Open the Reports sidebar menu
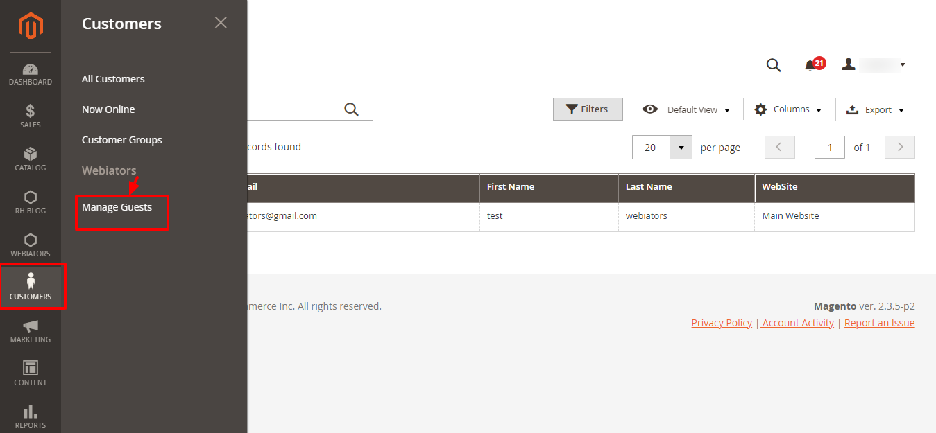This screenshot has height=433, width=936. pyautogui.click(x=31, y=417)
